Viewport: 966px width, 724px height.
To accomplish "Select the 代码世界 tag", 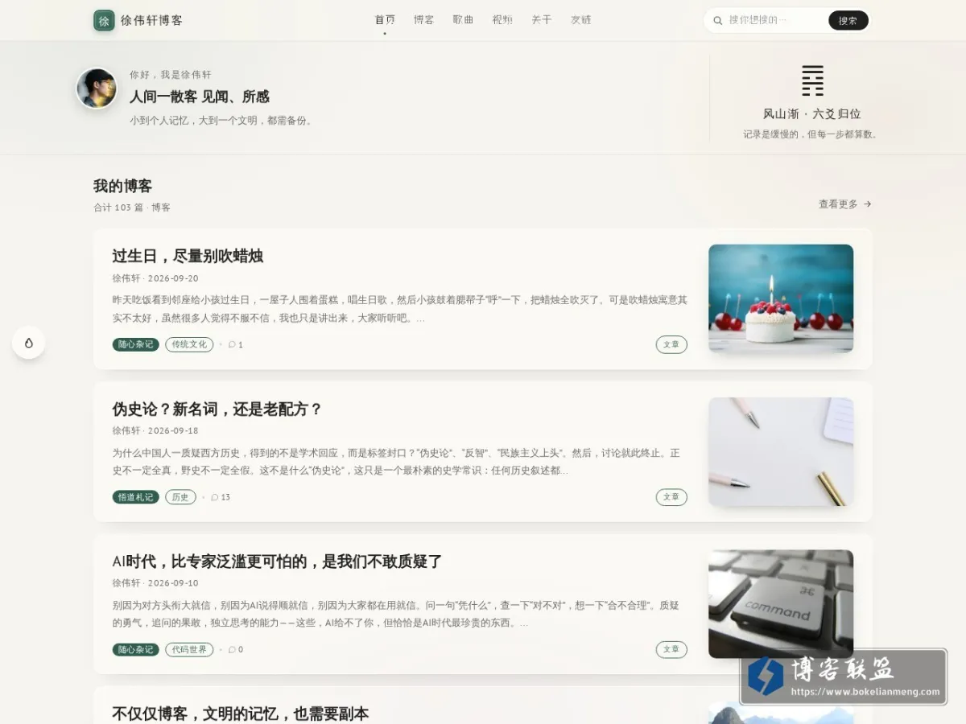I will pyautogui.click(x=189, y=650).
